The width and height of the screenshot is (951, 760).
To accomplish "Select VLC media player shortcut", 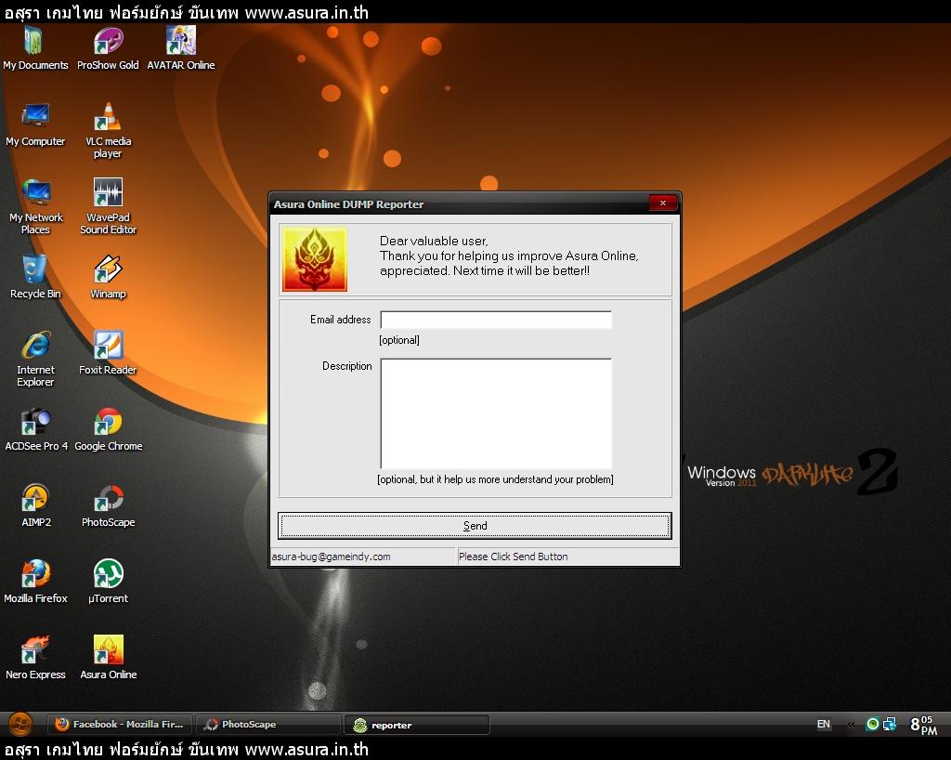I will click(108, 130).
